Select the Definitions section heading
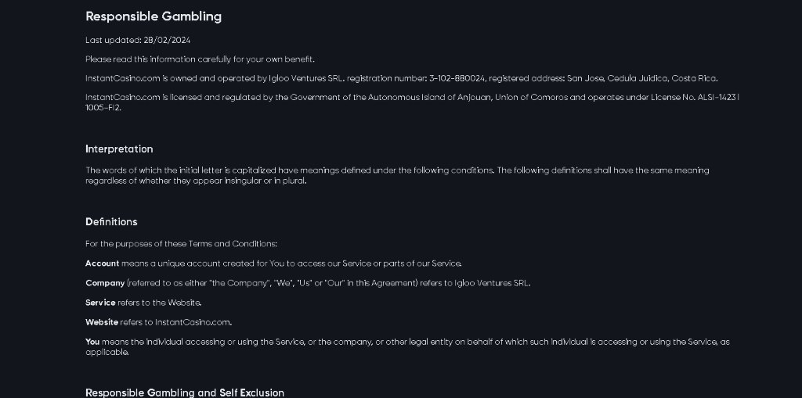This screenshot has height=398, width=802. click(x=111, y=222)
